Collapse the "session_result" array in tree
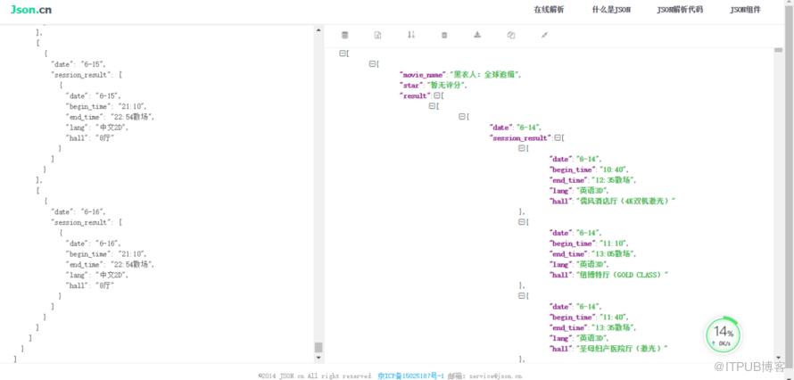Screen dimensions: 794x380 click(558, 137)
